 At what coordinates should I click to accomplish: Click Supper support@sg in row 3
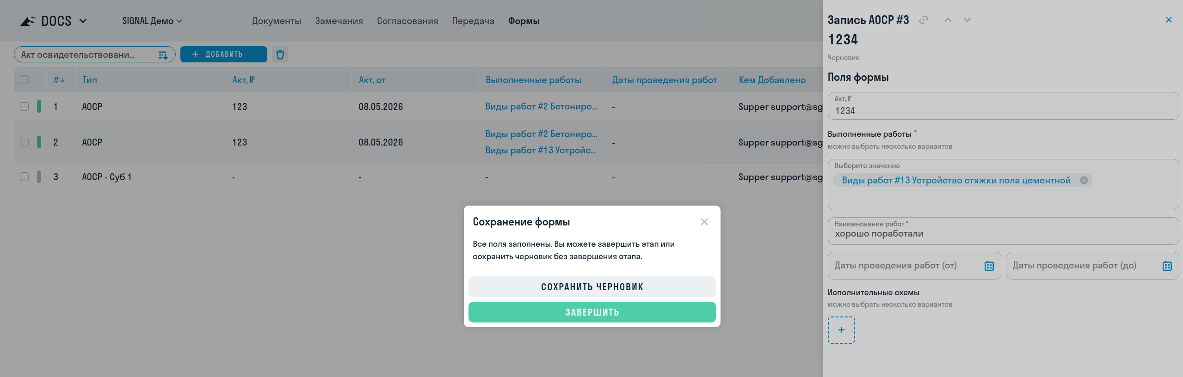point(781,177)
